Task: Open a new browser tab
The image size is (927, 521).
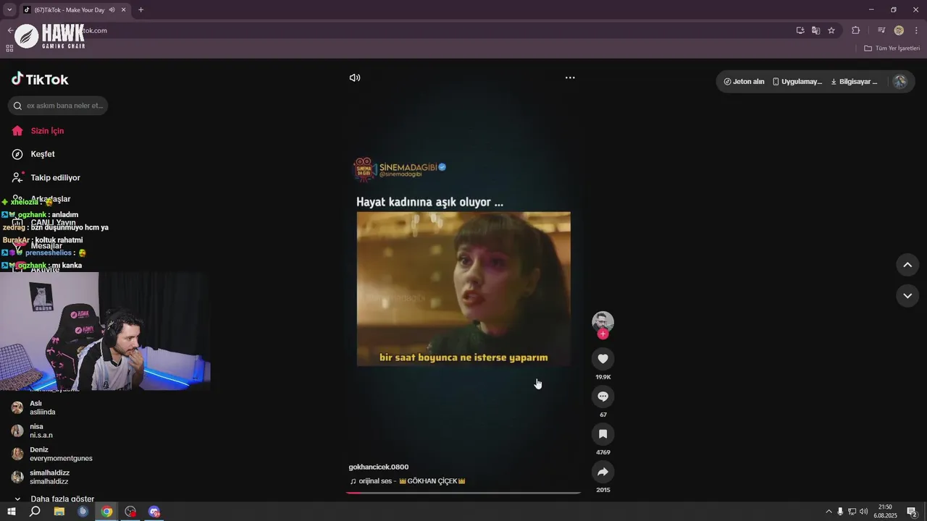Action: (x=140, y=10)
